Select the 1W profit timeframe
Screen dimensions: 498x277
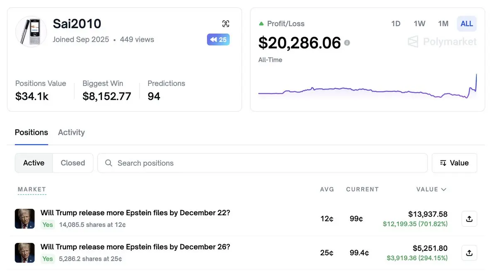tap(419, 24)
